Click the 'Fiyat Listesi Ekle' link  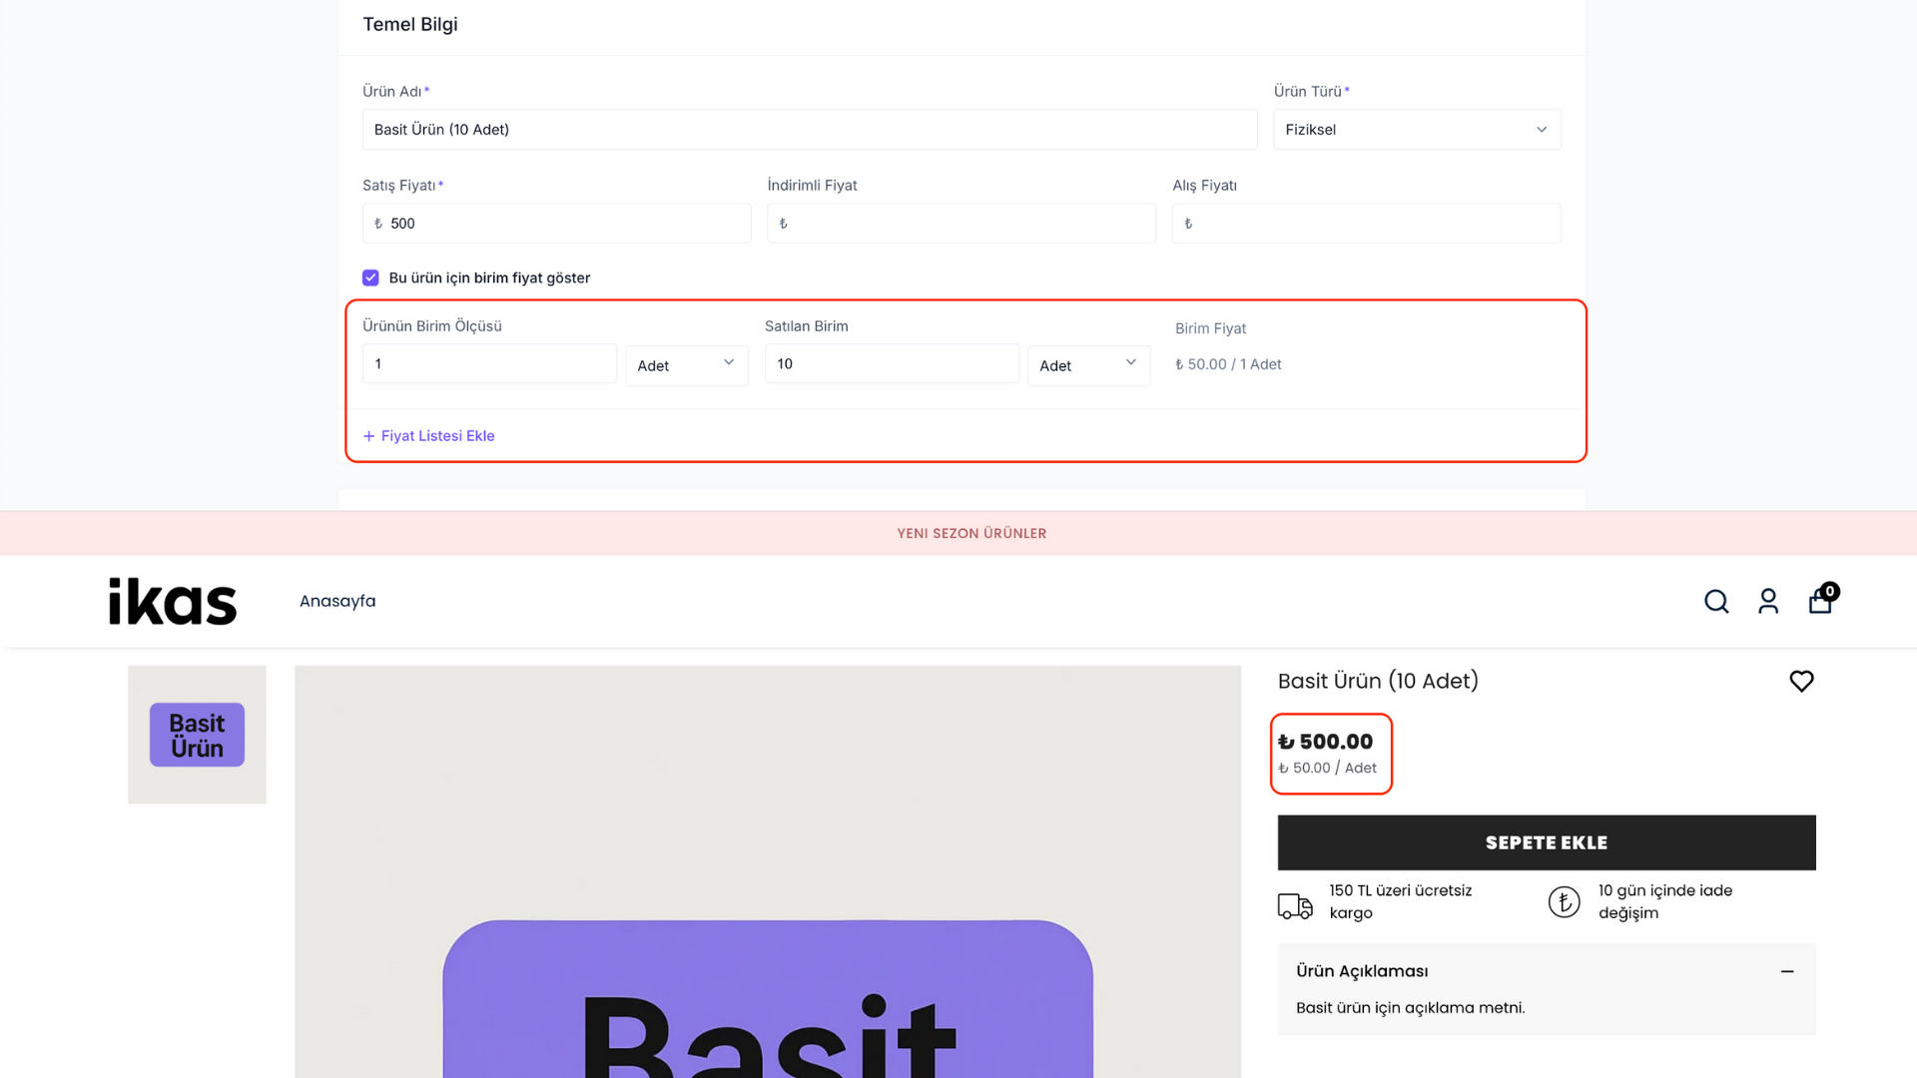[428, 436]
